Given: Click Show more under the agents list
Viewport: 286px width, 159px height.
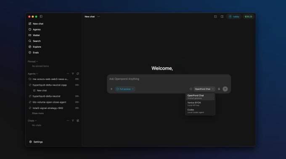Looking at the screenshot, I should [x=38, y=113].
